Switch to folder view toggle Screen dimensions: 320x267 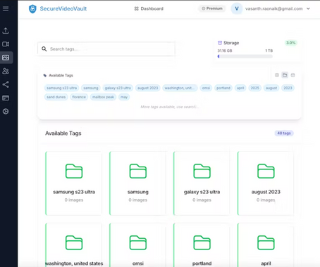coord(285,75)
